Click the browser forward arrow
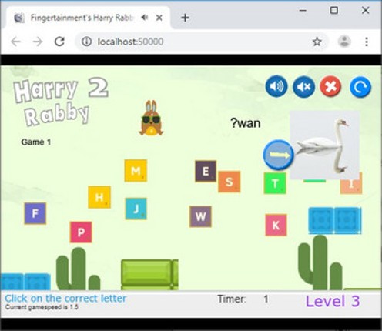Image resolution: width=382 pixels, height=331 pixels. [x=38, y=42]
